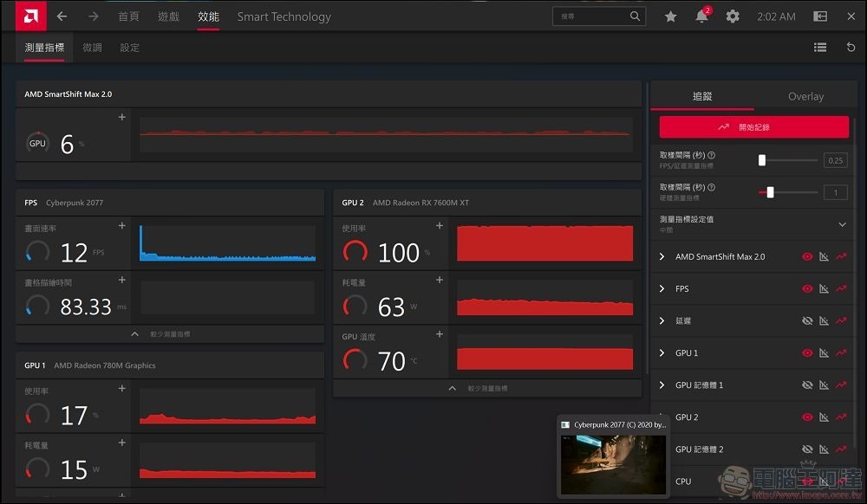Click the 0.25 interval value field

click(836, 161)
